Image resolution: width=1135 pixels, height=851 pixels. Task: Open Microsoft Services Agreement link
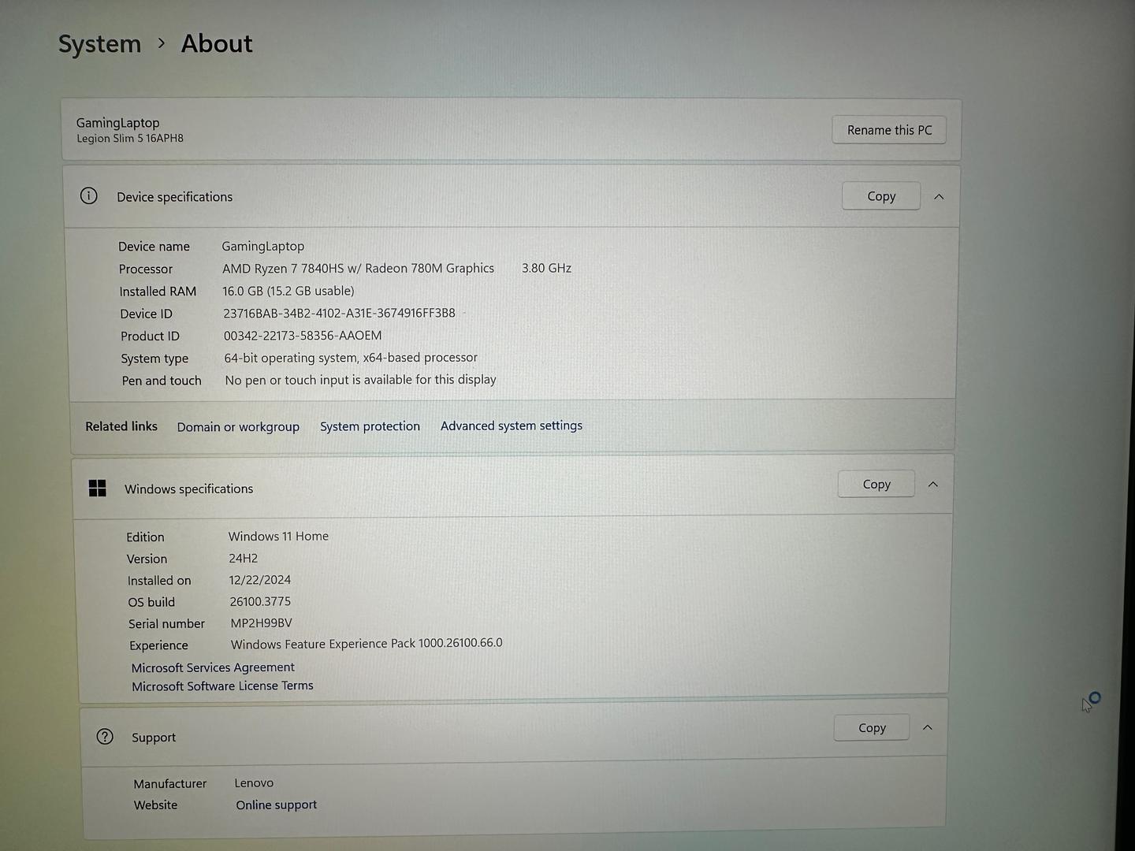213,667
